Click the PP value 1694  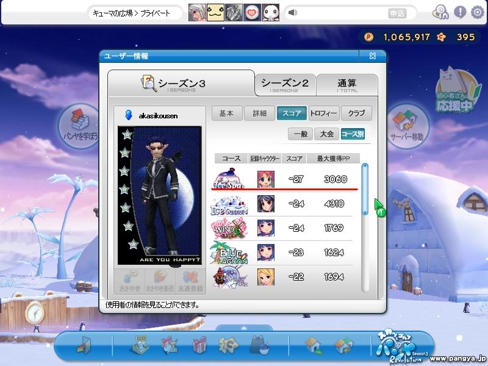pos(334,277)
